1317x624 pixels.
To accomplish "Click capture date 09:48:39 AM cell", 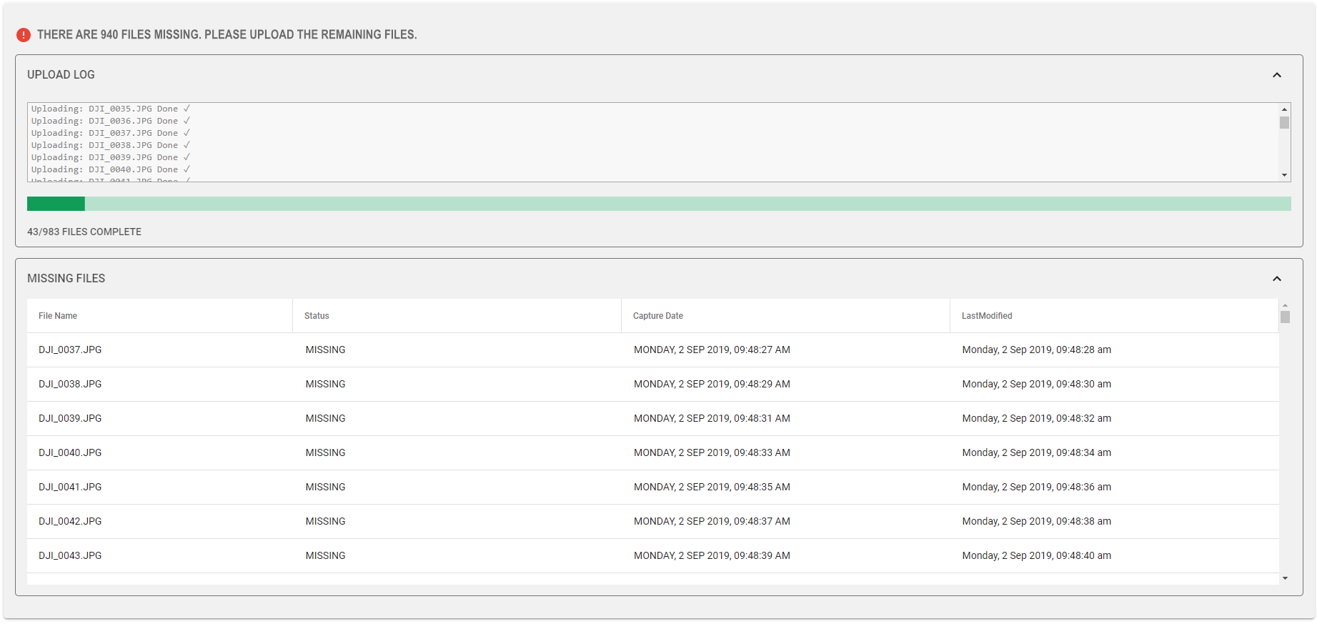I will (x=712, y=555).
